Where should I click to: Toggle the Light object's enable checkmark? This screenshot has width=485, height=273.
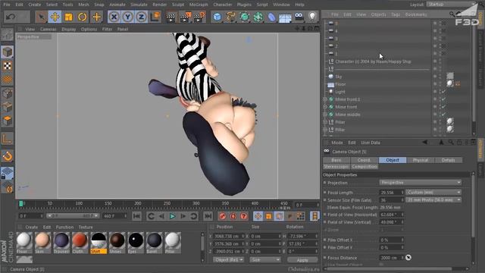click(443, 92)
